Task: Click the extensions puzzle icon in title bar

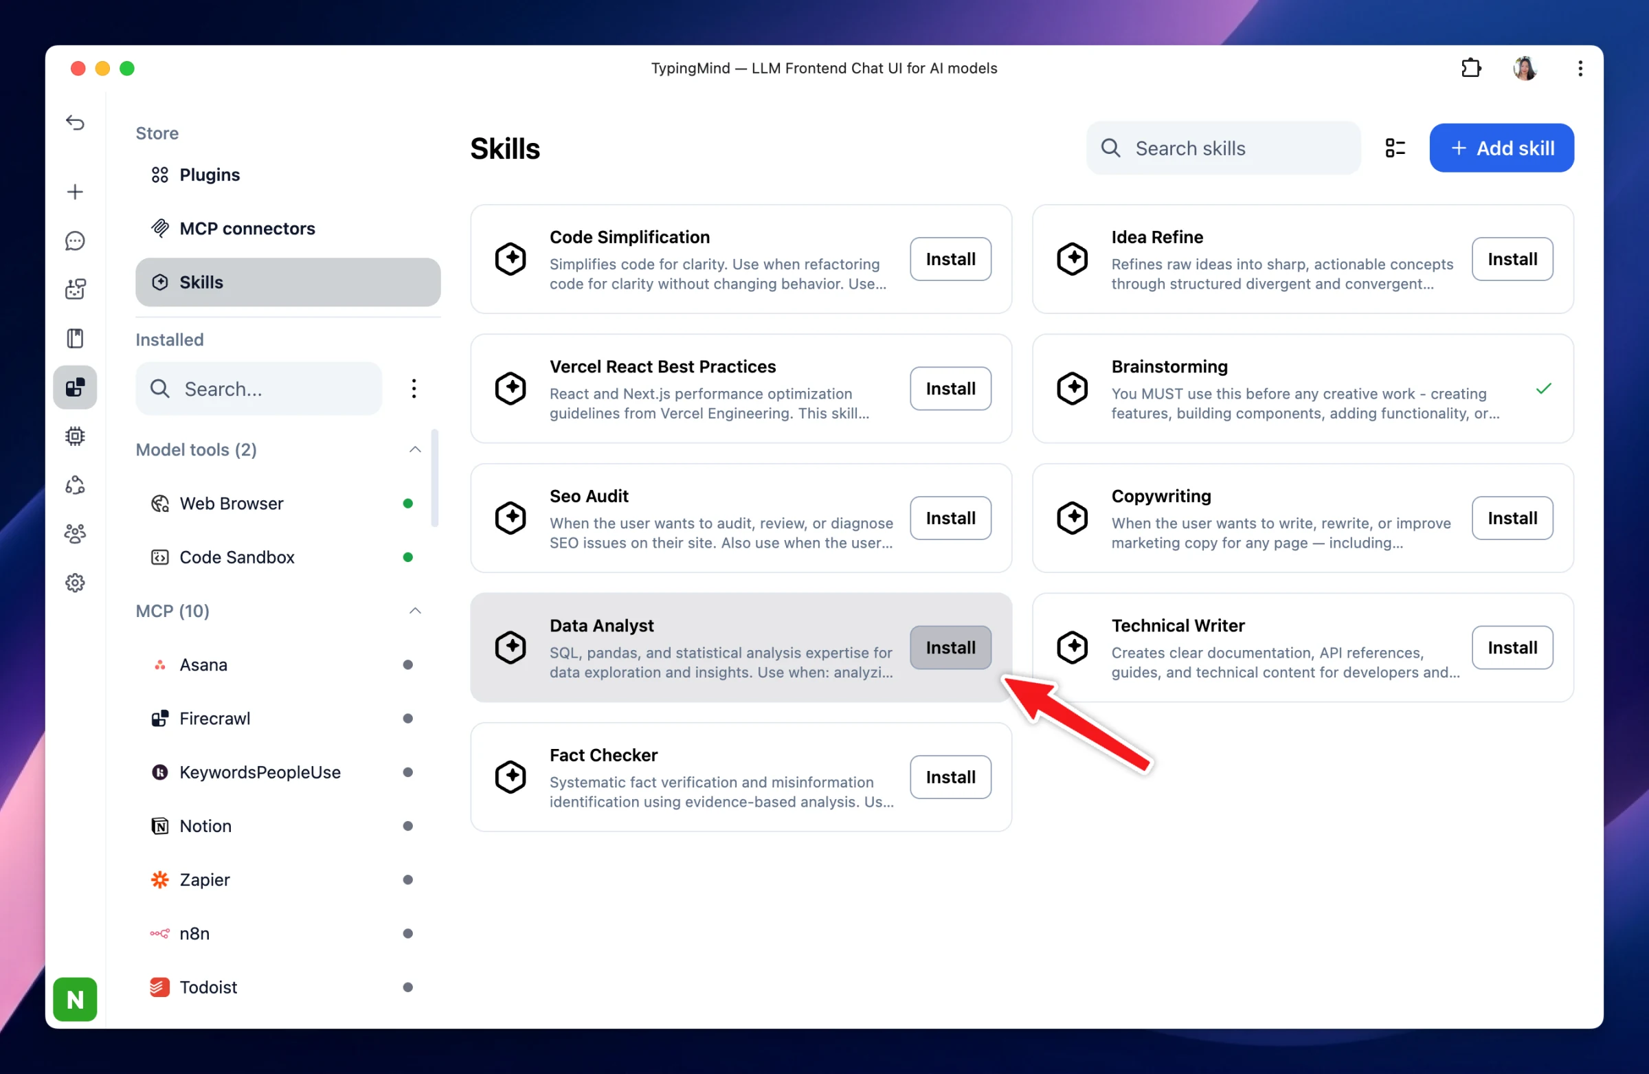Action: tap(1471, 68)
